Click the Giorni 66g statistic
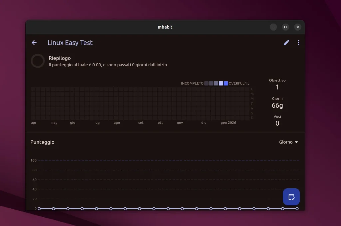 [x=277, y=105]
